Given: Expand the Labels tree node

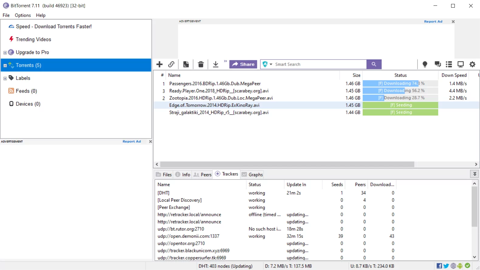Looking at the screenshot, I should pyautogui.click(x=5, y=78).
